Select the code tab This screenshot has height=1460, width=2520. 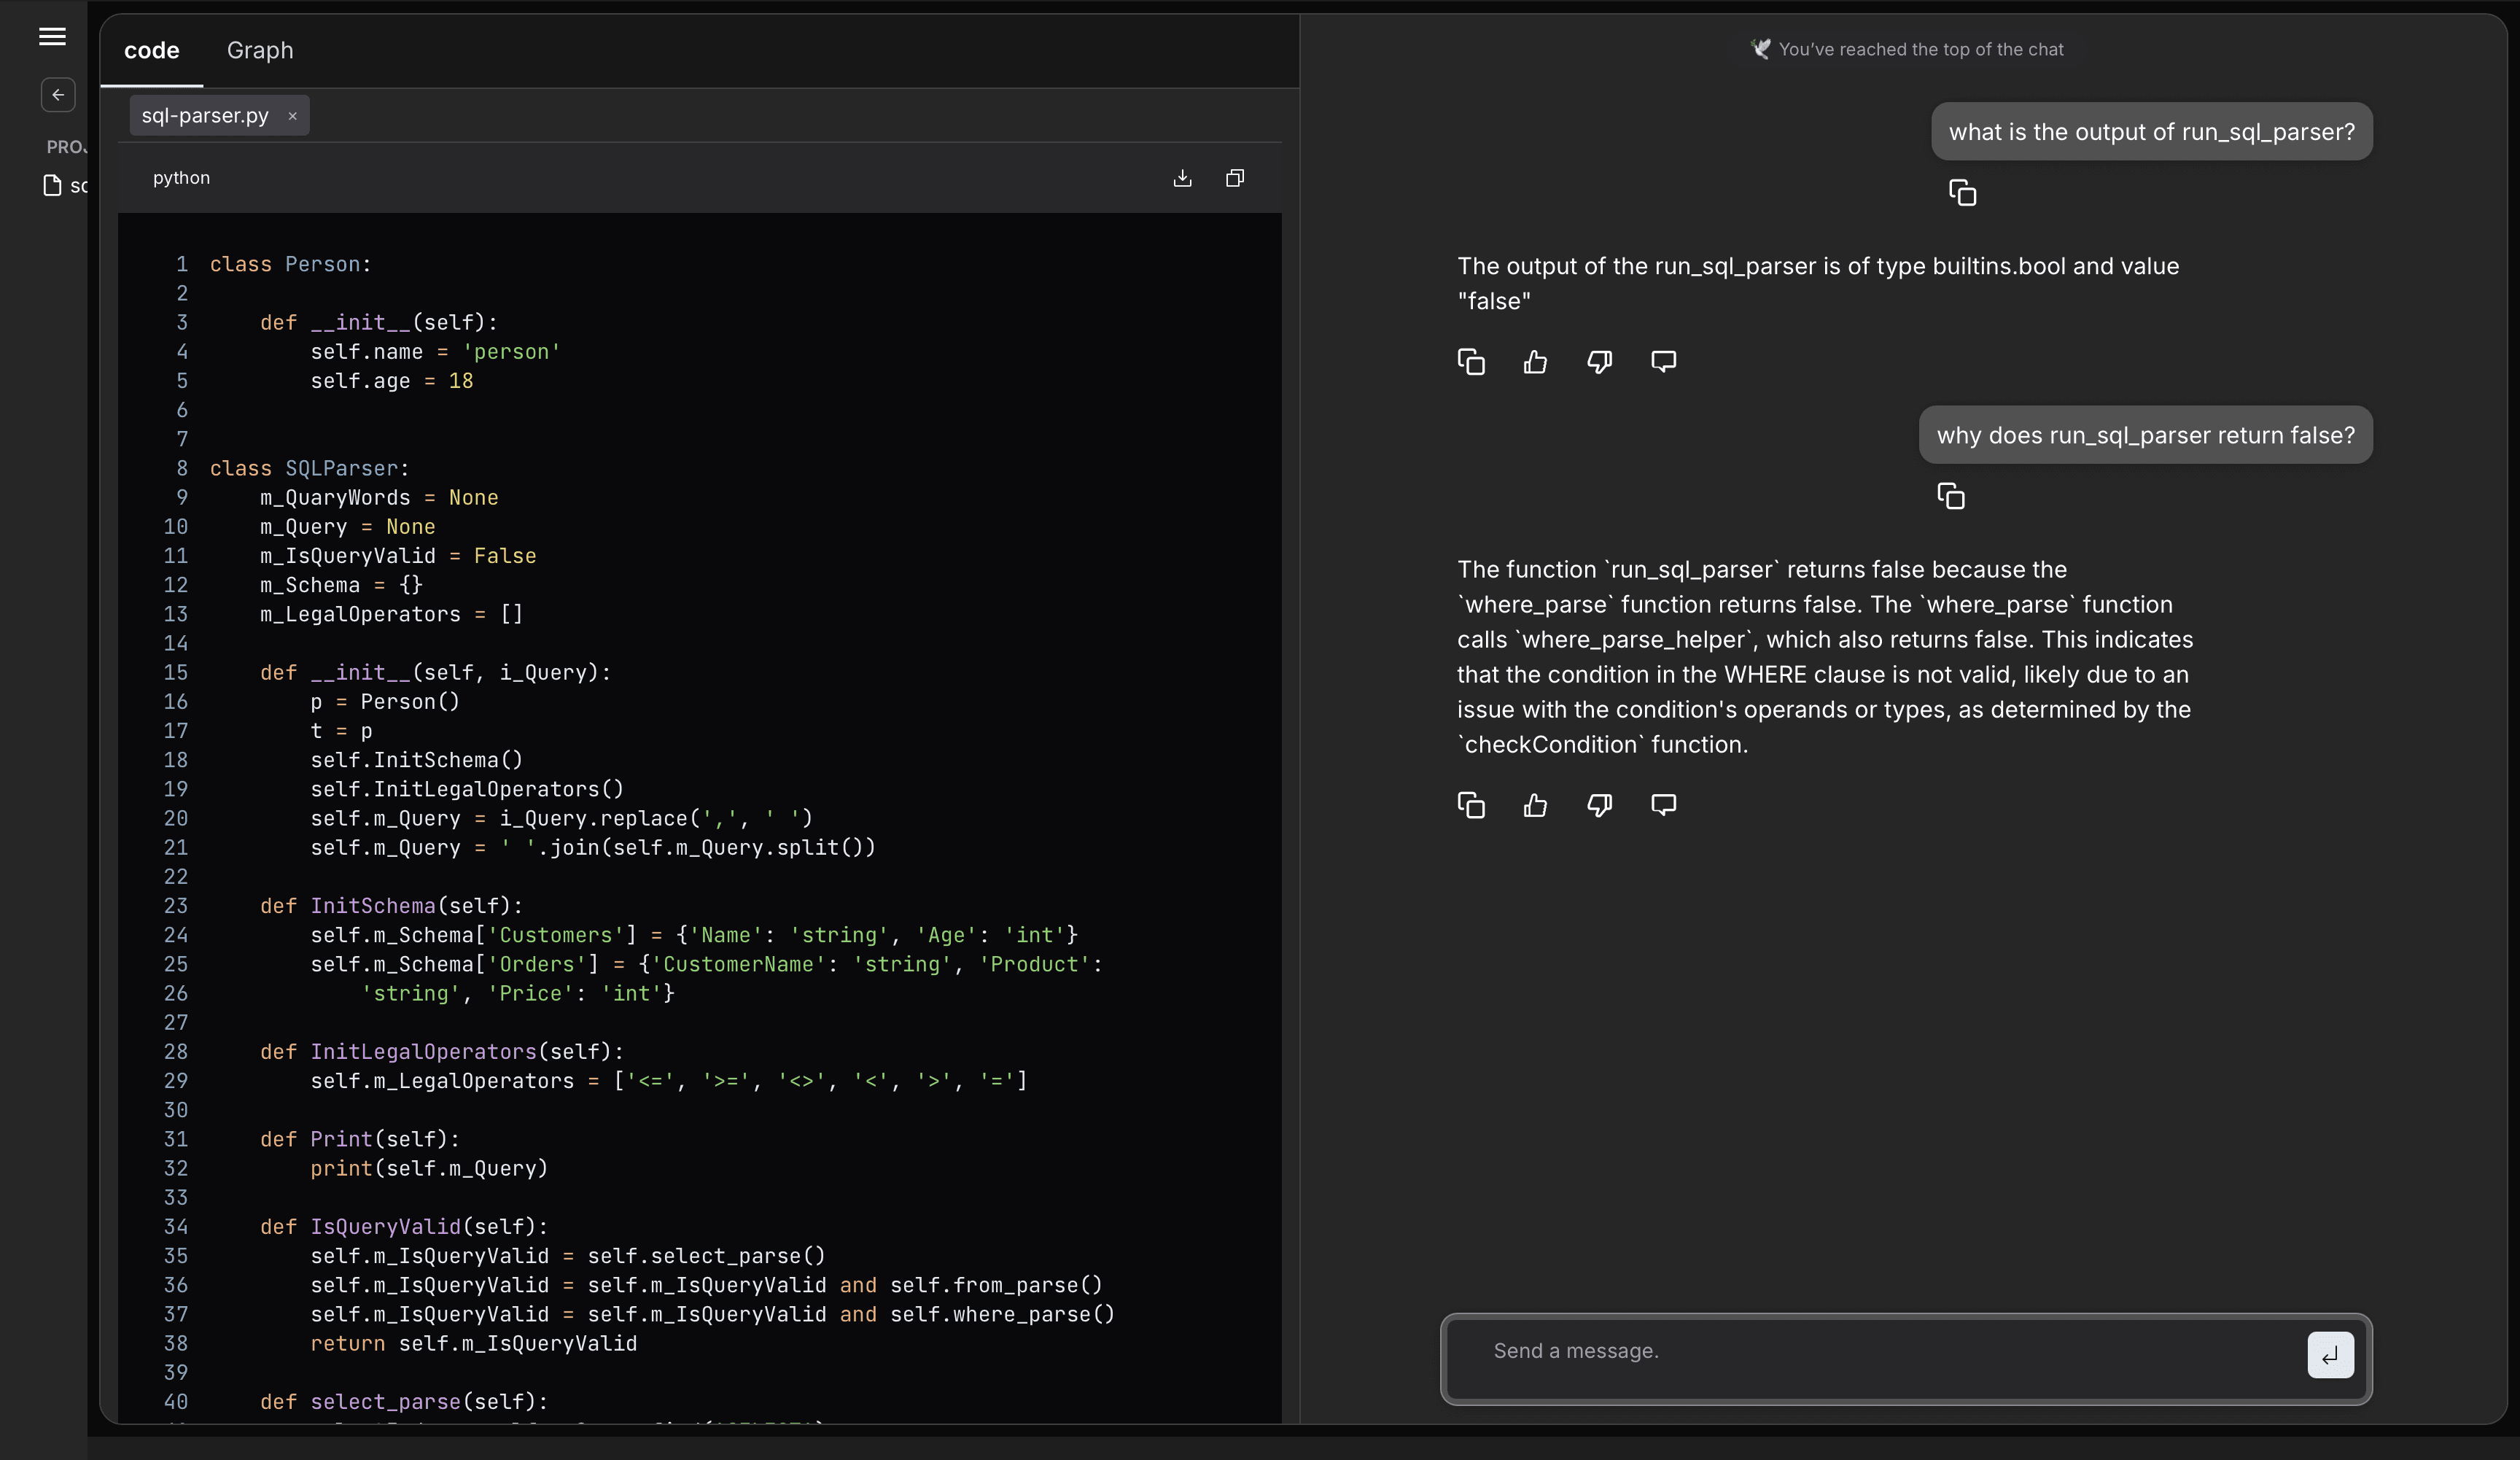point(152,50)
